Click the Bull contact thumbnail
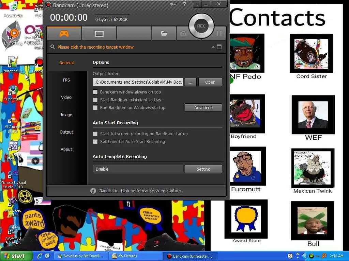This screenshot has height=261, width=349. [313, 221]
